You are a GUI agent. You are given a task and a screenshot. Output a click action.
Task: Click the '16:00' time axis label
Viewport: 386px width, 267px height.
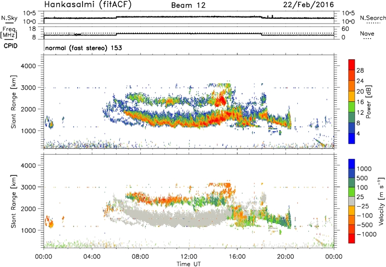[x=237, y=257]
